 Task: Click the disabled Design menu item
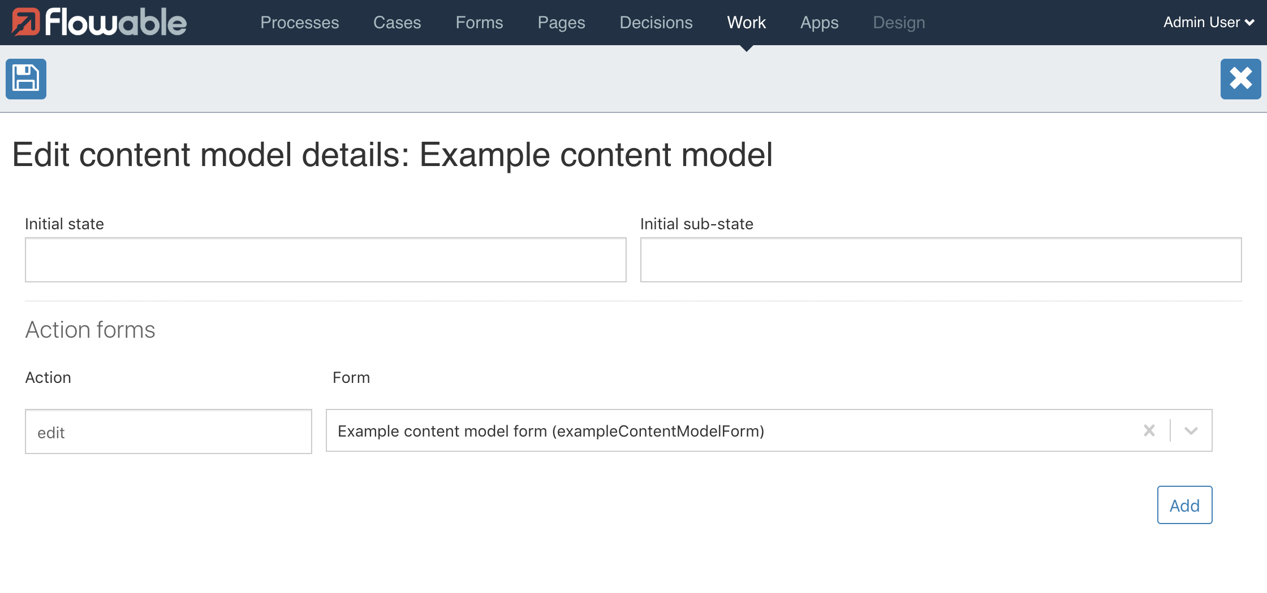tap(898, 23)
